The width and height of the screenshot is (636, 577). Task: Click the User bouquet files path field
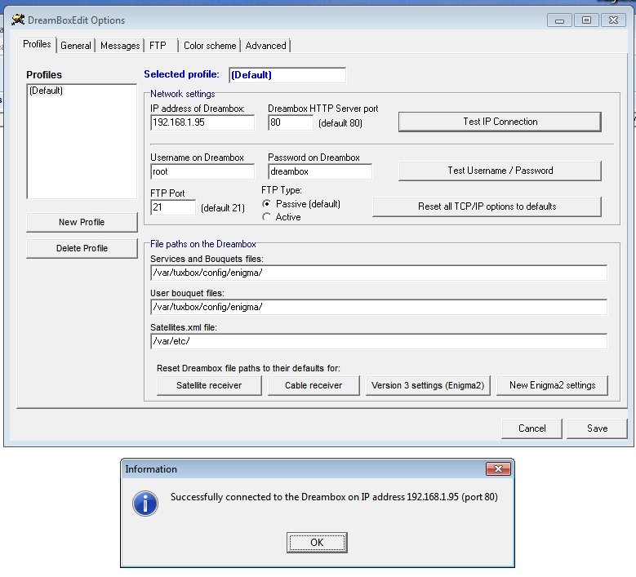pyautogui.click(x=379, y=307)
